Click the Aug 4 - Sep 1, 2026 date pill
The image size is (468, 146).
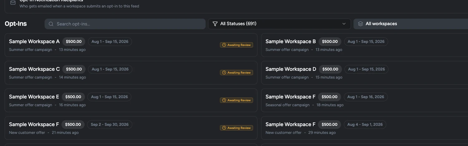[365, 125]
